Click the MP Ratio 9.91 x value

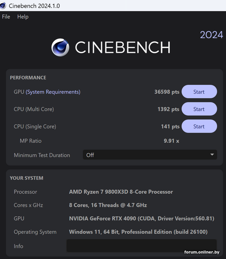coord(171,141)
